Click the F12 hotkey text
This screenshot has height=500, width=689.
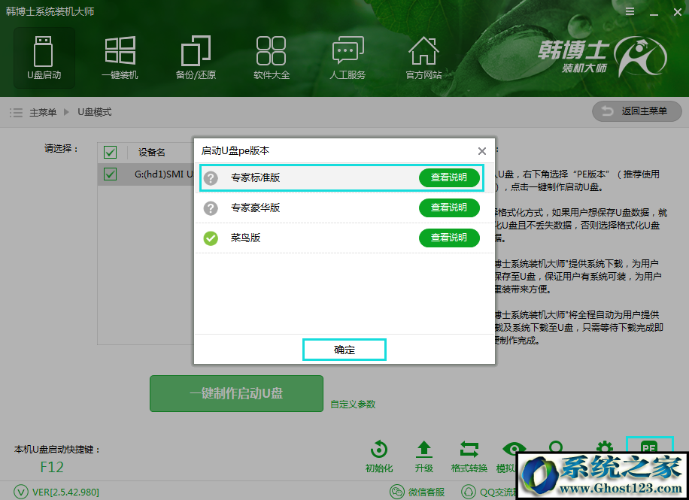point(52,467)
